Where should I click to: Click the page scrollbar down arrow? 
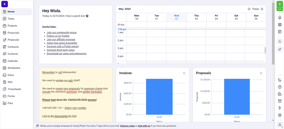click(273, 120)
